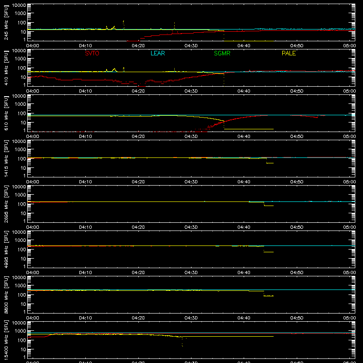Viewport: 363px width, 363px height.
Task: Click the 10 tick on 1415 MHz axis
Action: coord(23,168)
